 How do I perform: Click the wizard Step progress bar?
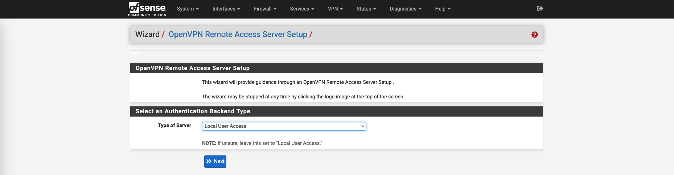tap(336, 53)
